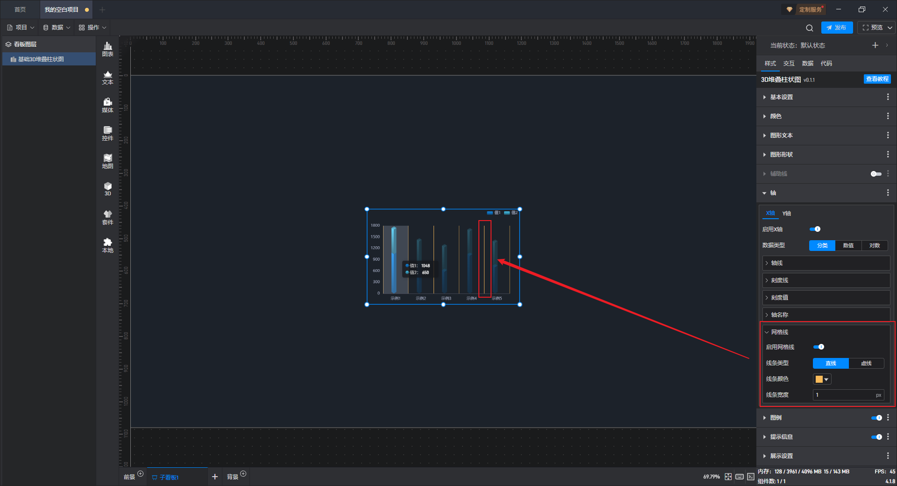Viewport: 897px width, 486px height.
Task: Select 对数 as the data type
Action: click(875, 245)
